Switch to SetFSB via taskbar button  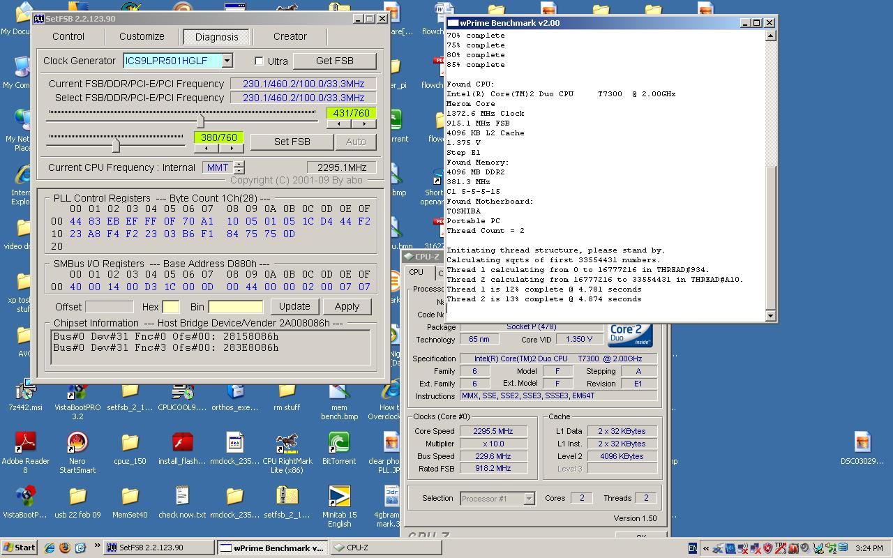[159, 548]
